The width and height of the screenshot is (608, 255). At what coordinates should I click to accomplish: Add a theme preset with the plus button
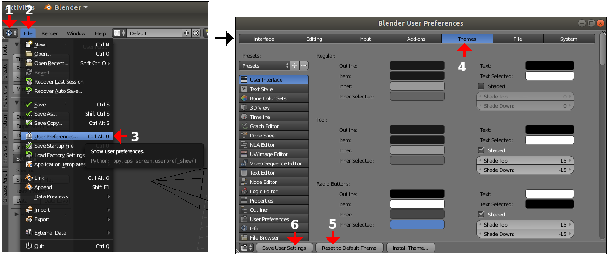tap(294, 66)
